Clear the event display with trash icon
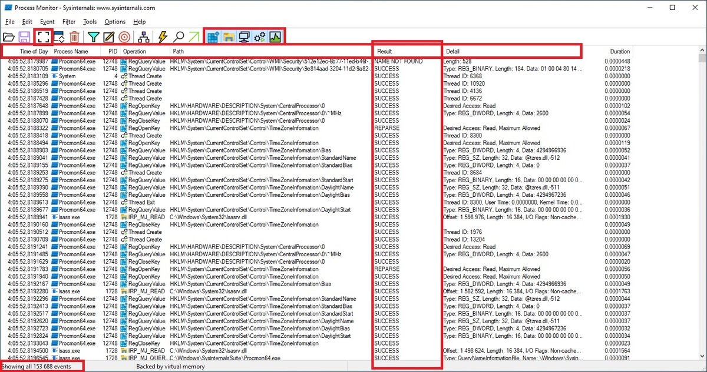This screenshot has height=372, width=707. coord(75,37)
